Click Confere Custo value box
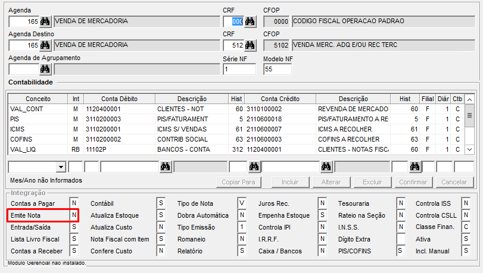The height and width of the screenshot is (273, 483). [x=161, y=251]
